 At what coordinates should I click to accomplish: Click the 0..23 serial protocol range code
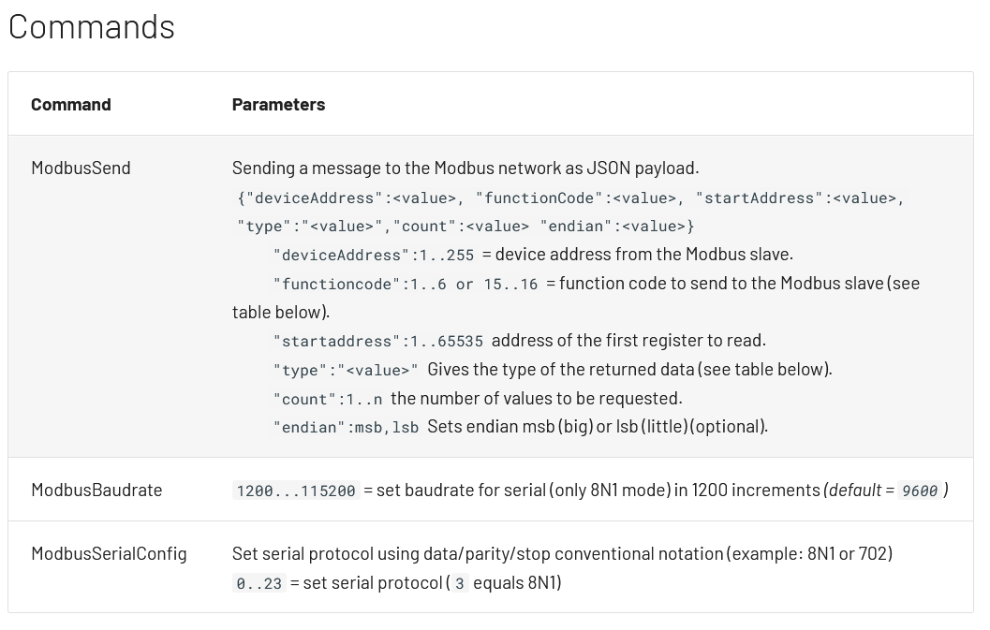click(259, 583)
